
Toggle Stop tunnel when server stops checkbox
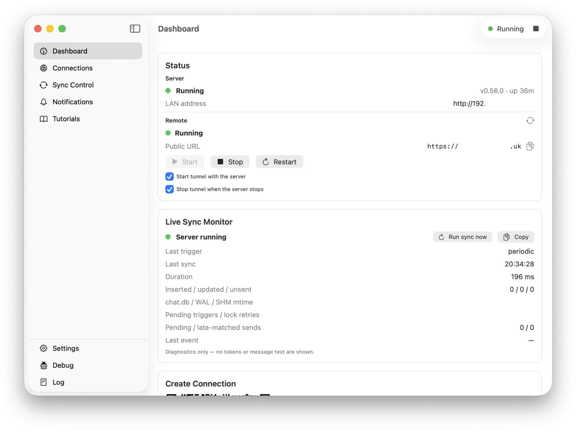pos(169,189)
